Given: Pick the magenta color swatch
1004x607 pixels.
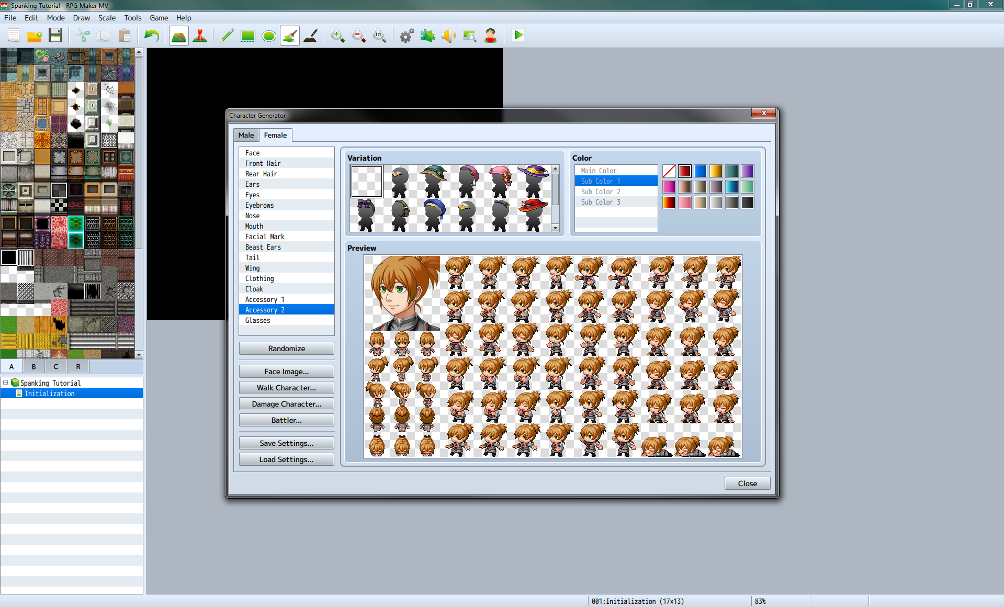Looking at the screenshot, I should [x=669, y=187].
